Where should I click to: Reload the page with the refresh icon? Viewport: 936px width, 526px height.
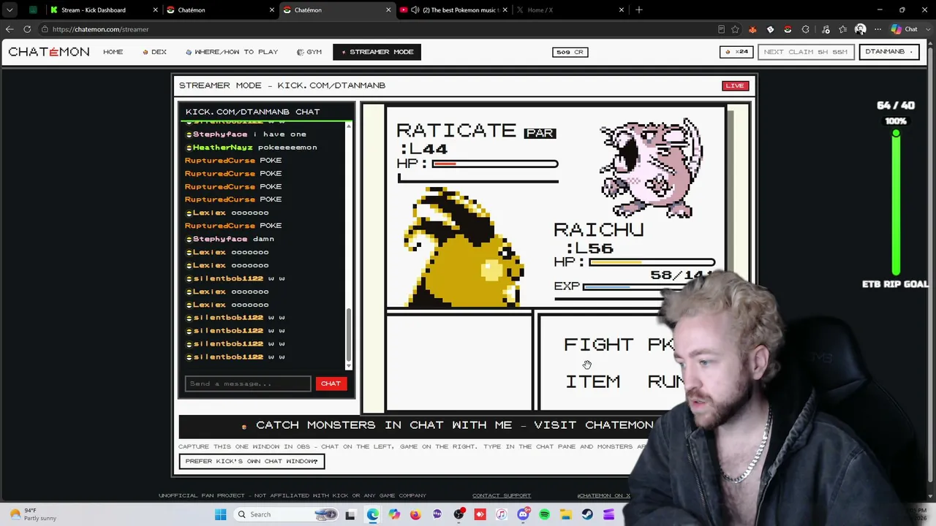click(27, 29)
